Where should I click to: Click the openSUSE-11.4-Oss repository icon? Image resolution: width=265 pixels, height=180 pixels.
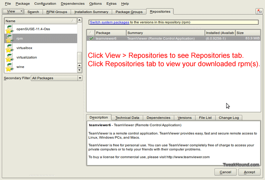pyautogui.click(x=9, y=29)
